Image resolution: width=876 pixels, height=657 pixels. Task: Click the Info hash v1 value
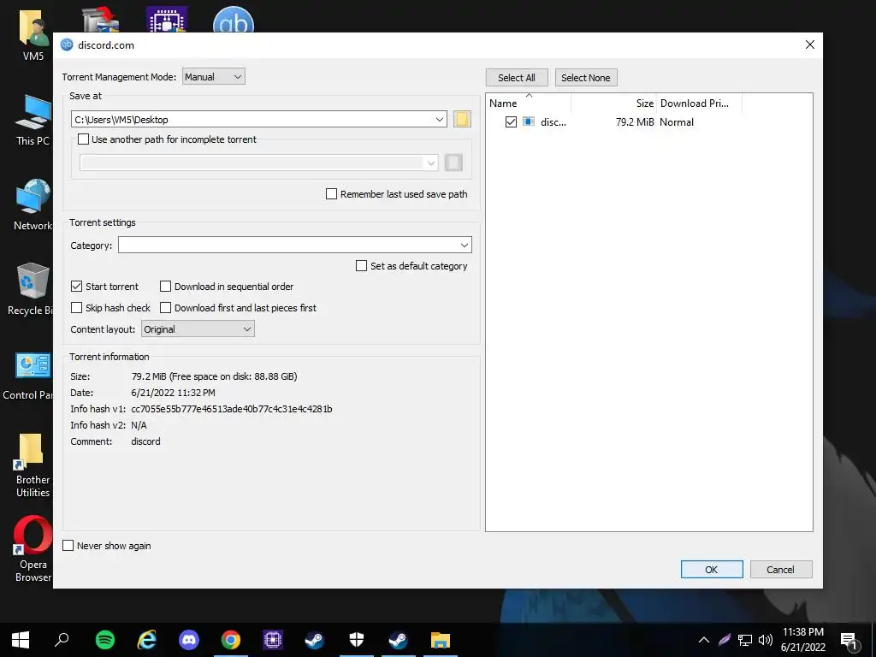[x=232, y=409]
